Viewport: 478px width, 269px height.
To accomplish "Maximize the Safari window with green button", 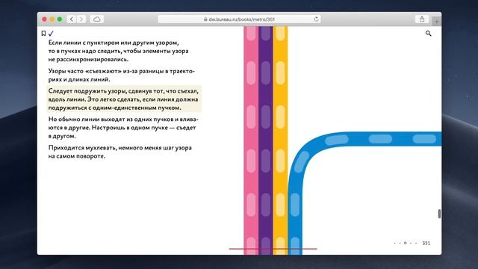I will [x=60, y=19].
